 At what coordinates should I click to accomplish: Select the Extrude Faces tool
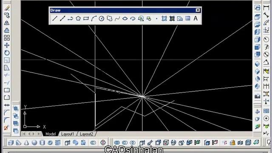click(x=142, y=143)
